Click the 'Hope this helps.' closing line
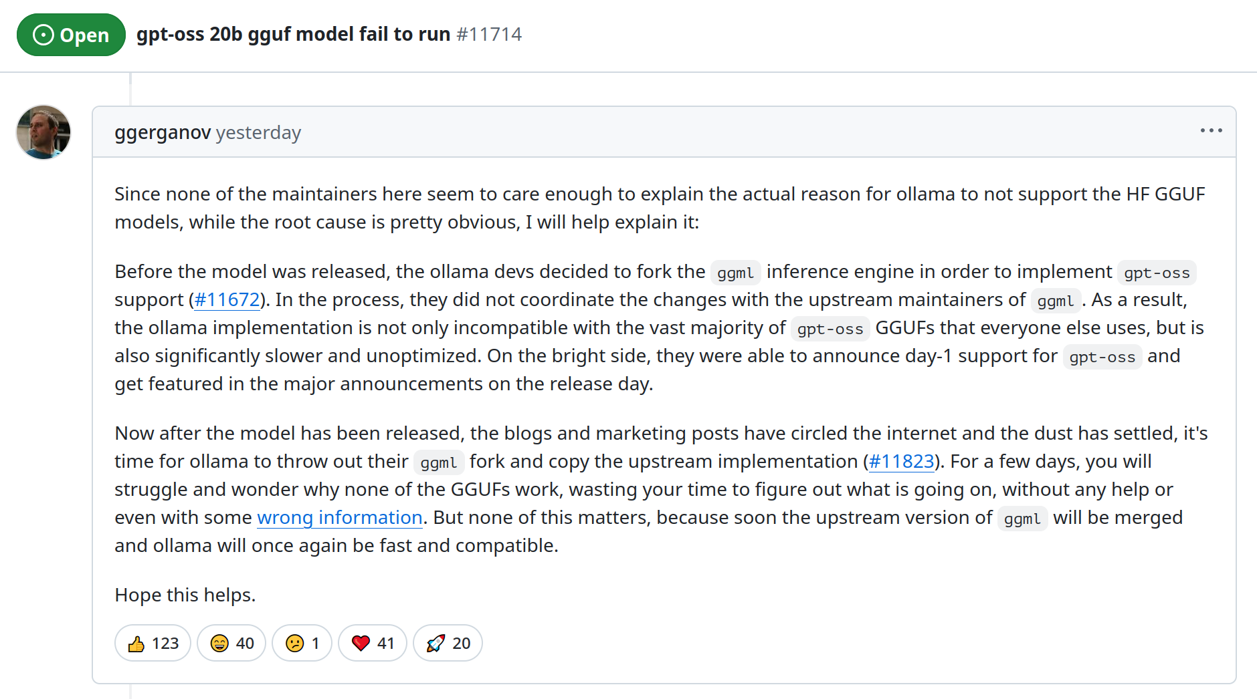This screenshot has height=699, width=1257. [x=185, y=595]
